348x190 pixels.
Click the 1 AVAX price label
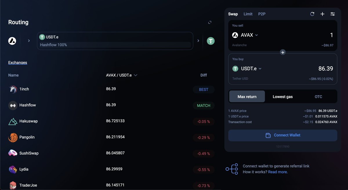[x=237, y=111]
